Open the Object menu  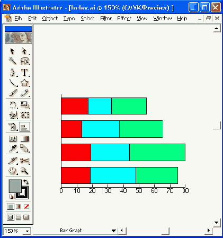point(50,18)
